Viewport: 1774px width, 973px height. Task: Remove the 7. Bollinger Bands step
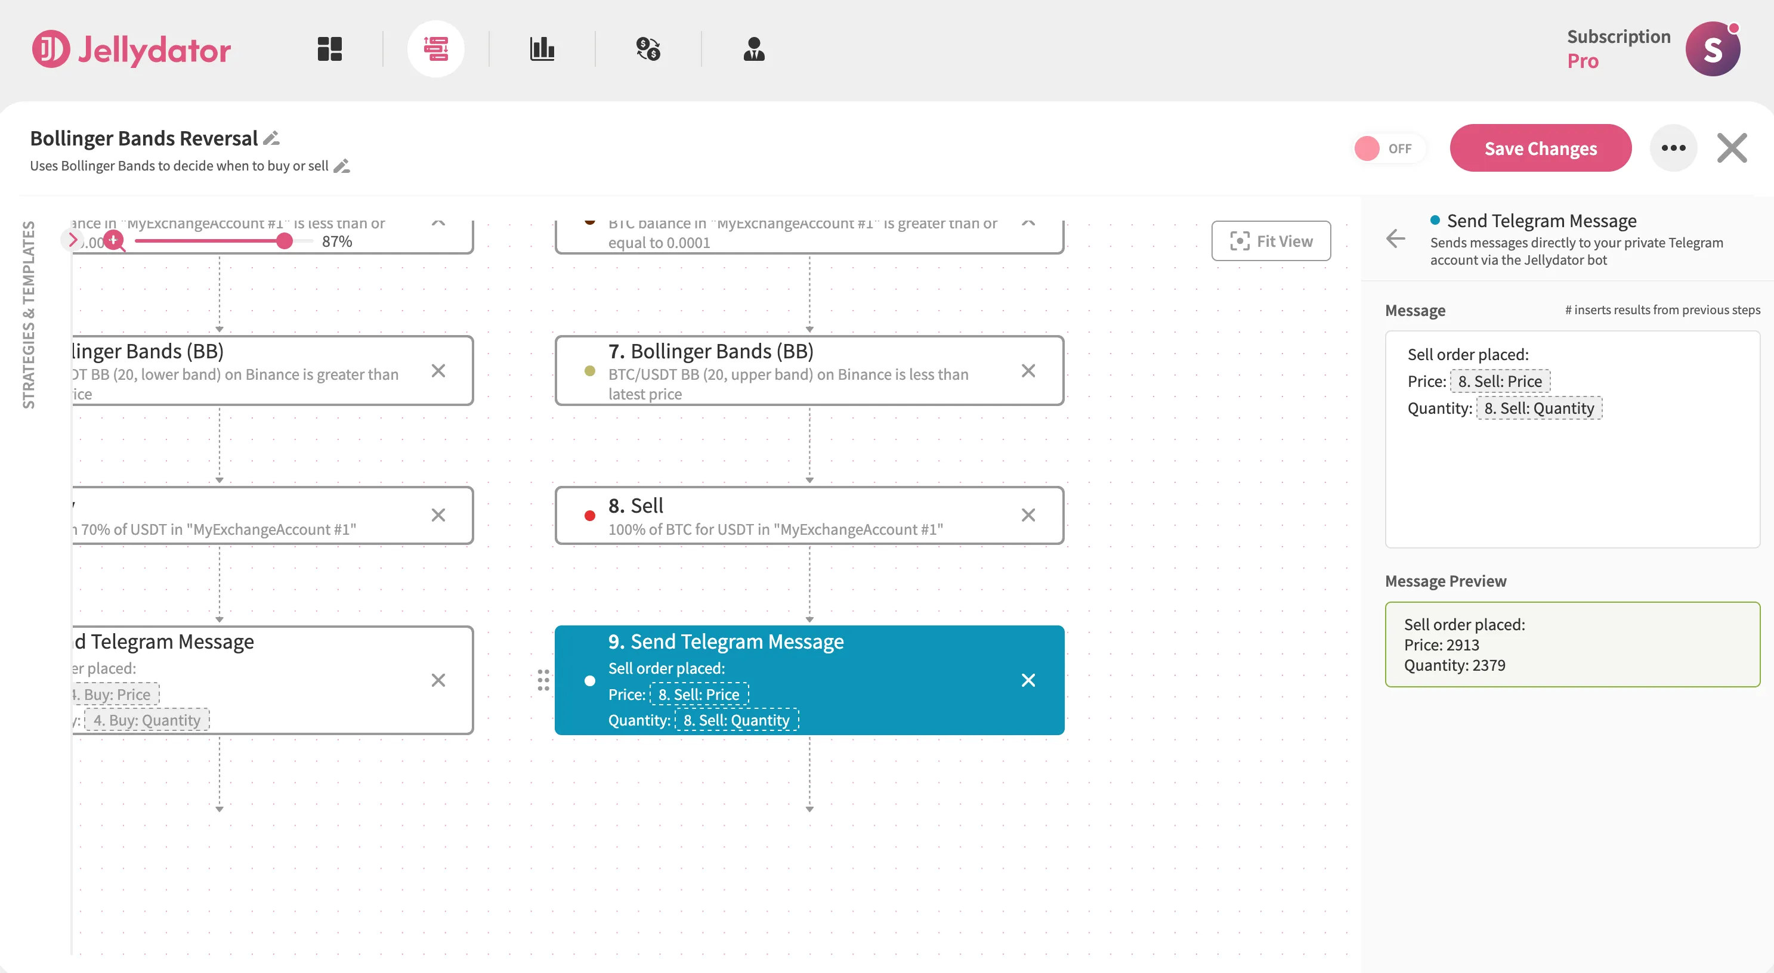coord(1028,371)
